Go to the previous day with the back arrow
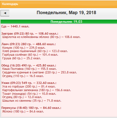 point(5,13)
